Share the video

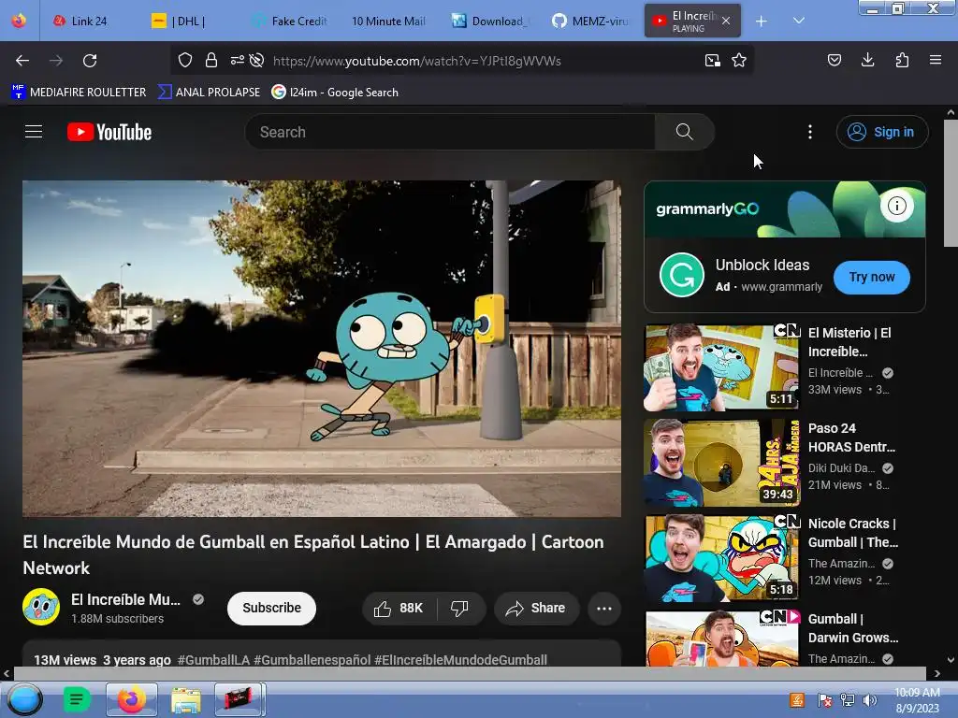coord(536,608)
